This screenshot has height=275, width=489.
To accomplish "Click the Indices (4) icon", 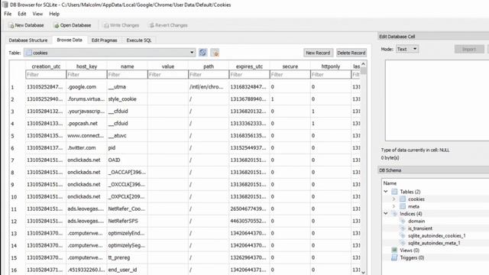I will point(394,214).
